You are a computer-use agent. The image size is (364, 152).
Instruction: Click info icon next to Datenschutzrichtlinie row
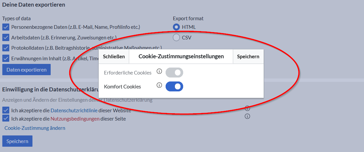[x=247, y=108]
